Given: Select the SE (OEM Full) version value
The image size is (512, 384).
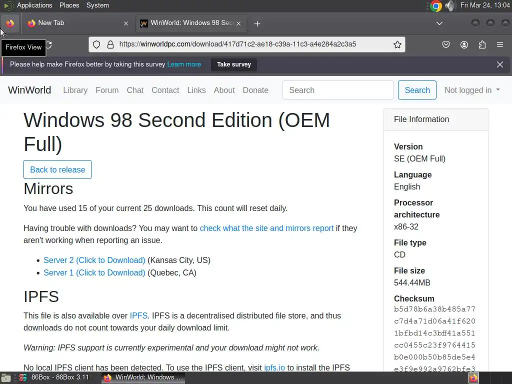Looking at the screenshot, I should tap(419, 158).
